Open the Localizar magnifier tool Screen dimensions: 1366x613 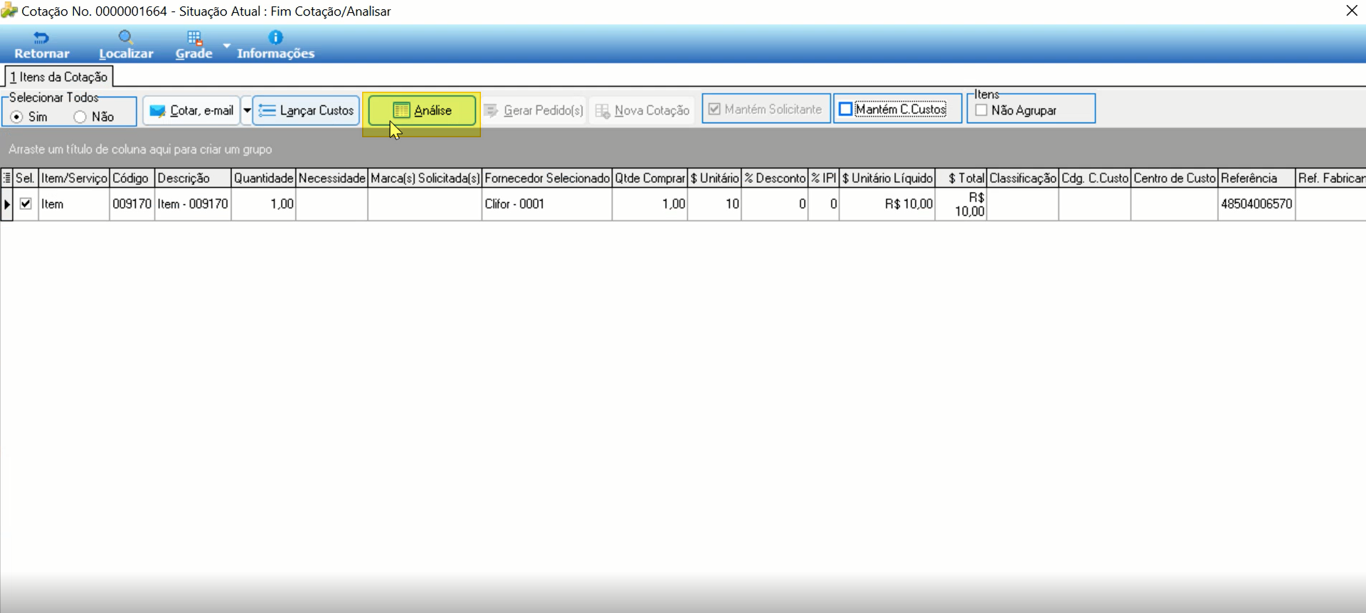click(126, 37)
